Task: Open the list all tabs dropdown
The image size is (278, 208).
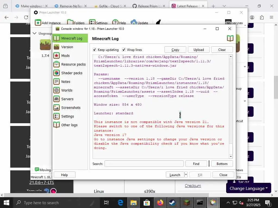Action: coord(224,6)
